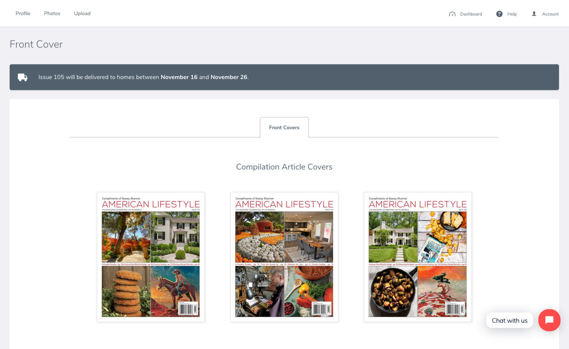The image size is (569, 349).
Task: Click the Dashboard text link
Action: tap(471, 14)
